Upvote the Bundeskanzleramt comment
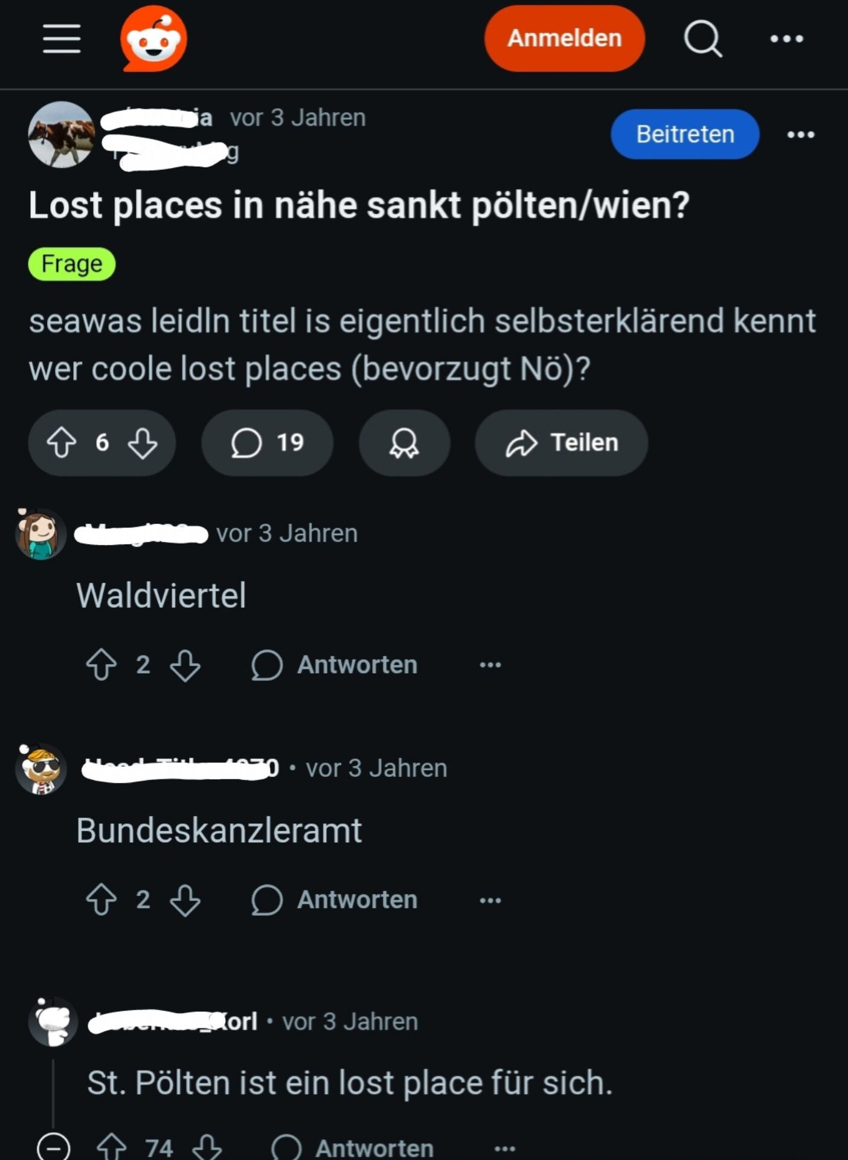This screenshot has height=1160, width=848. (101, 900)
